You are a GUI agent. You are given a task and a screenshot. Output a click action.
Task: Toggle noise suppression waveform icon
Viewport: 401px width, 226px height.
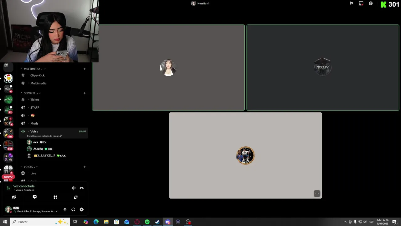(74, 188)
